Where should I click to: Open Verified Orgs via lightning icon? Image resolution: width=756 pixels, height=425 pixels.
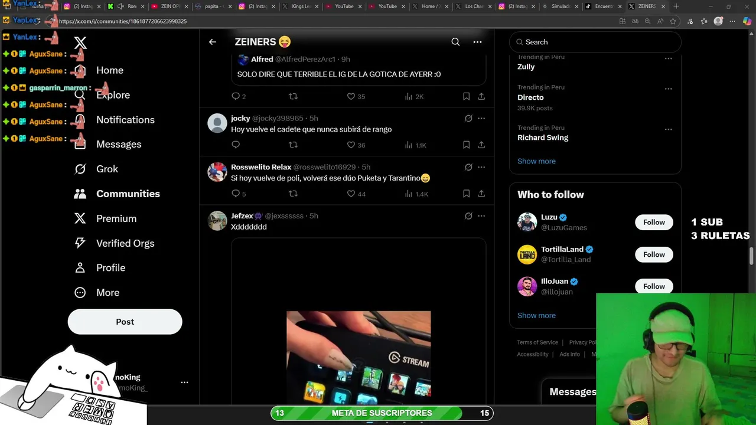pos(80,243)
